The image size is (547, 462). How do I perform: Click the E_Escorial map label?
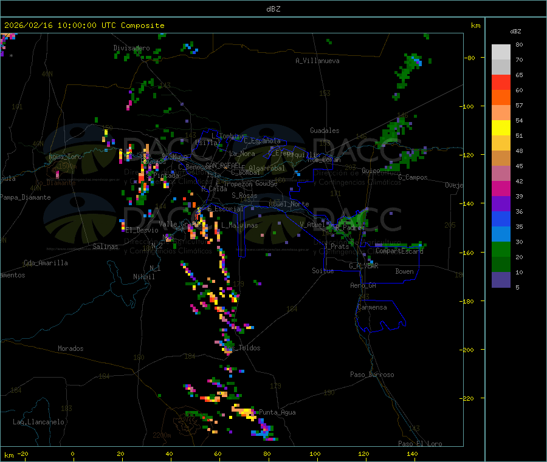[225, 209]
